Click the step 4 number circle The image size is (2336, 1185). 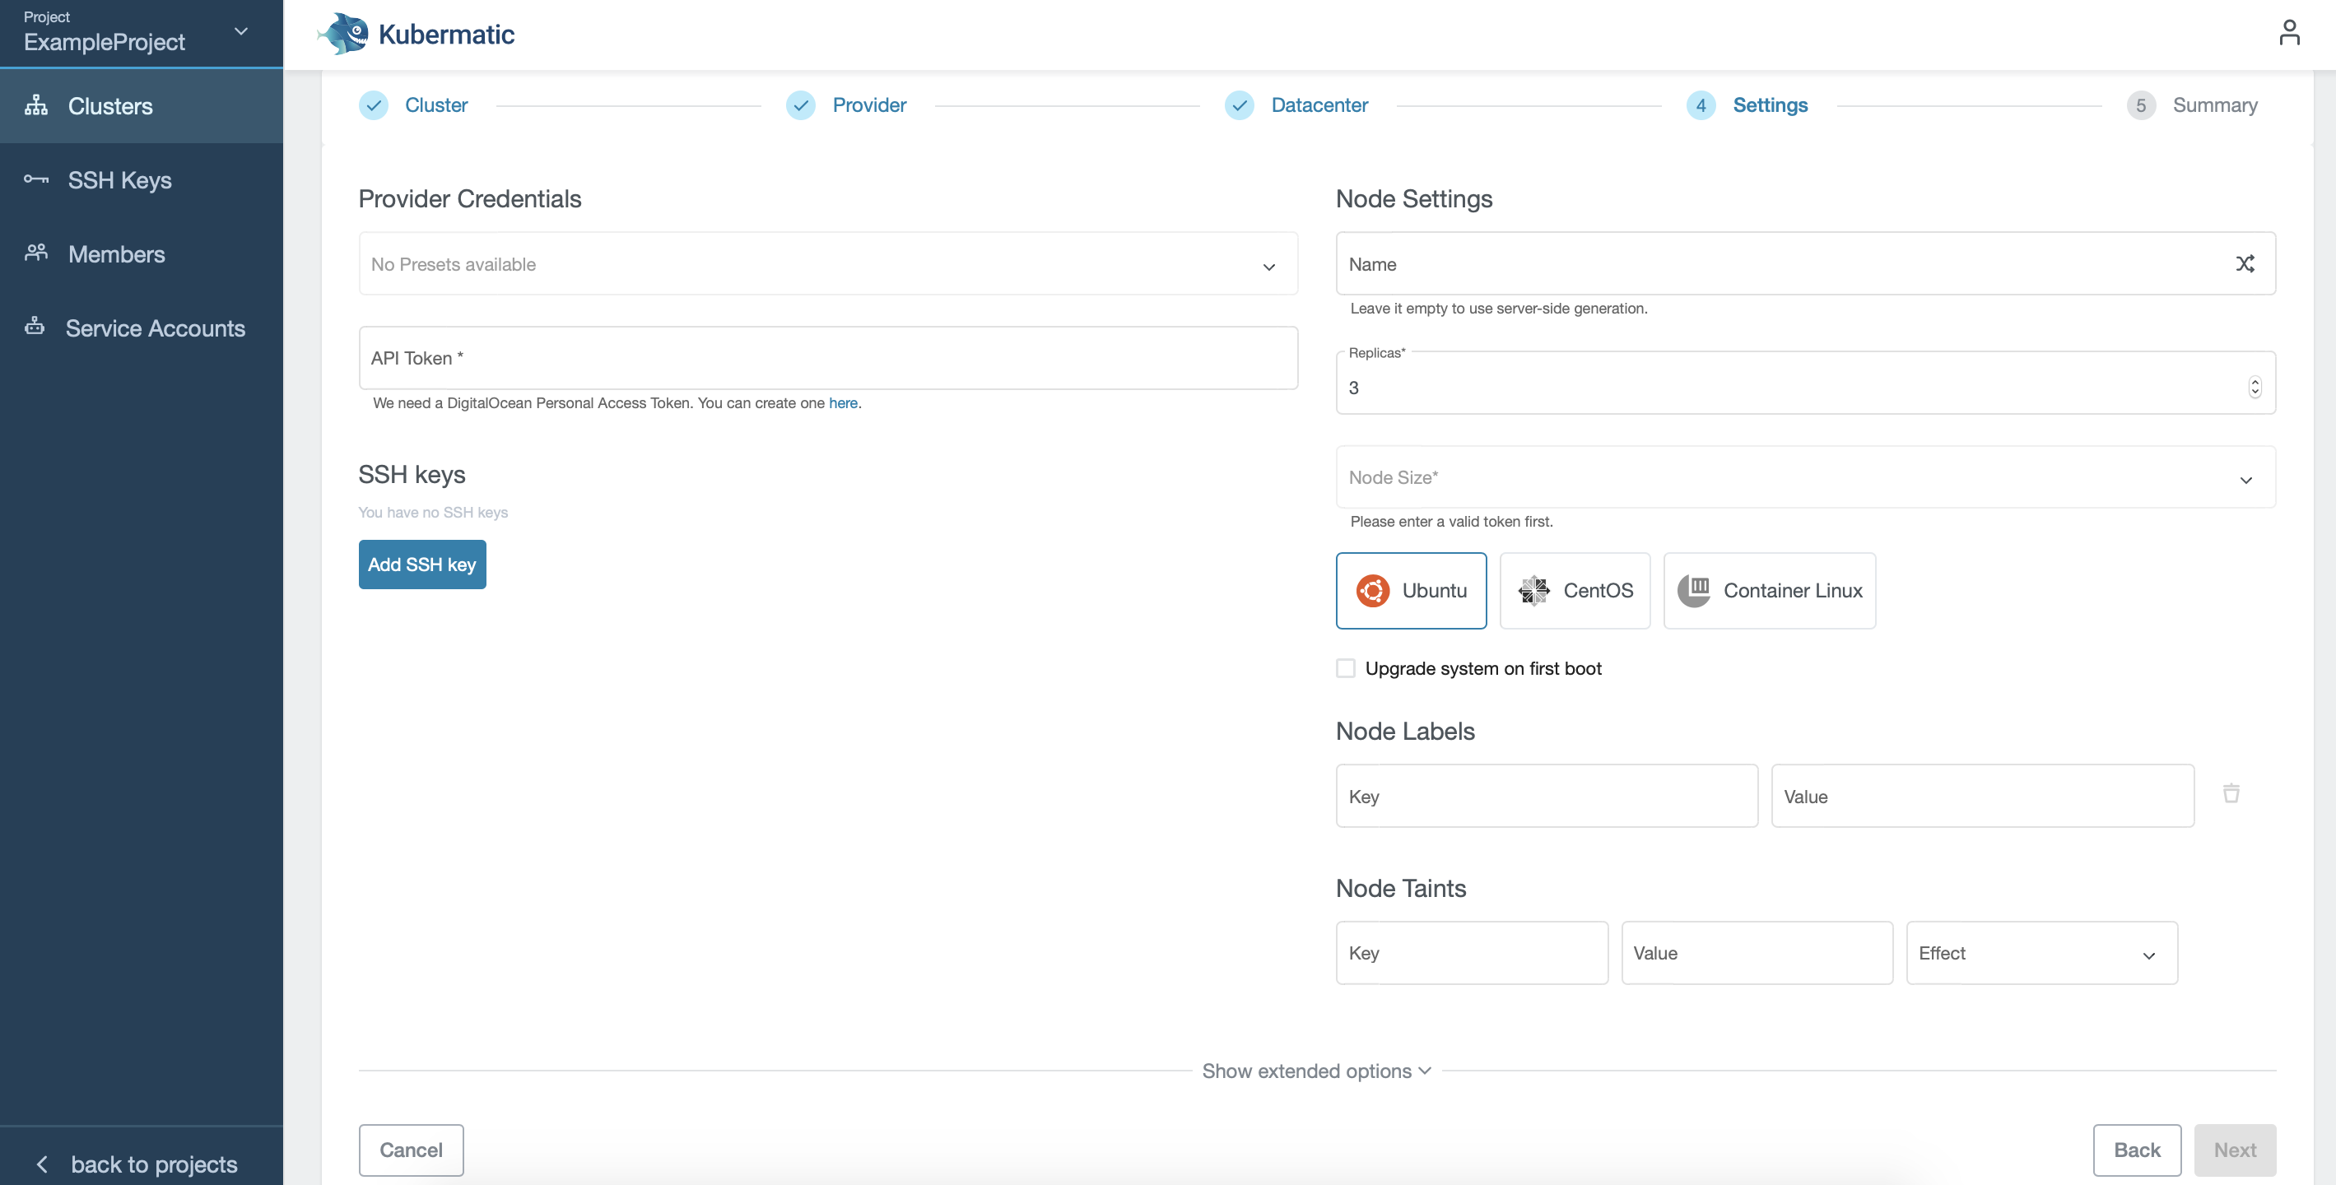point(1701,105)
